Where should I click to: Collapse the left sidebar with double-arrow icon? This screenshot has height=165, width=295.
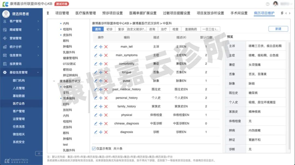[39, 154]
